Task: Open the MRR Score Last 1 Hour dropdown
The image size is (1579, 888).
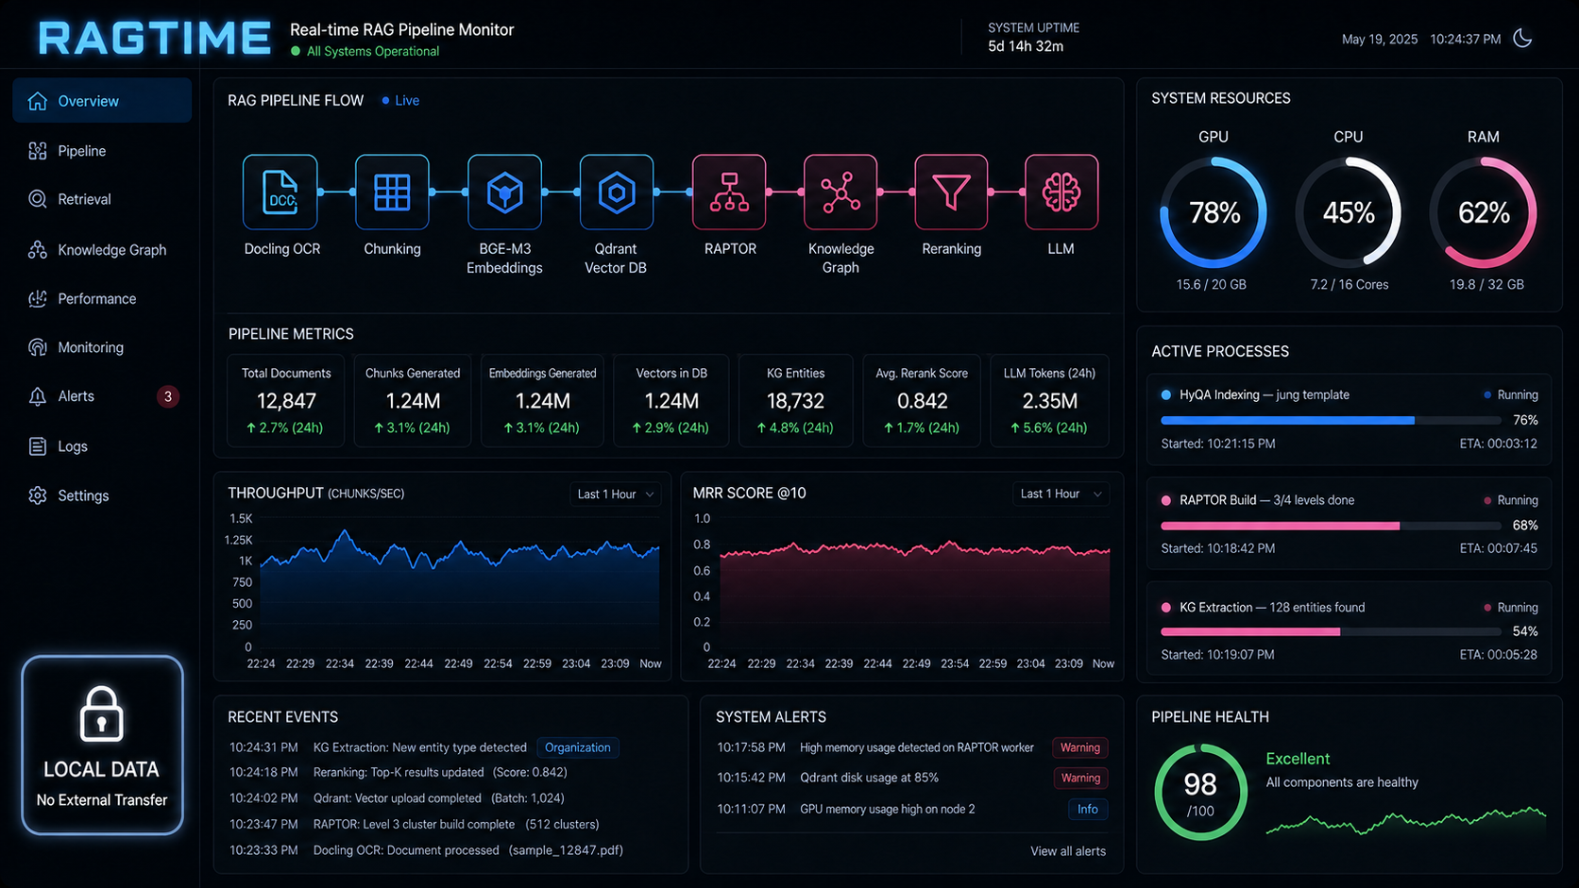Action: pos(1061,494)
